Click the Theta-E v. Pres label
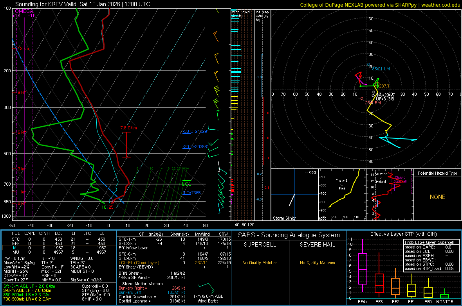The width and height of the screenshot is (462, 306). point(342,184)
